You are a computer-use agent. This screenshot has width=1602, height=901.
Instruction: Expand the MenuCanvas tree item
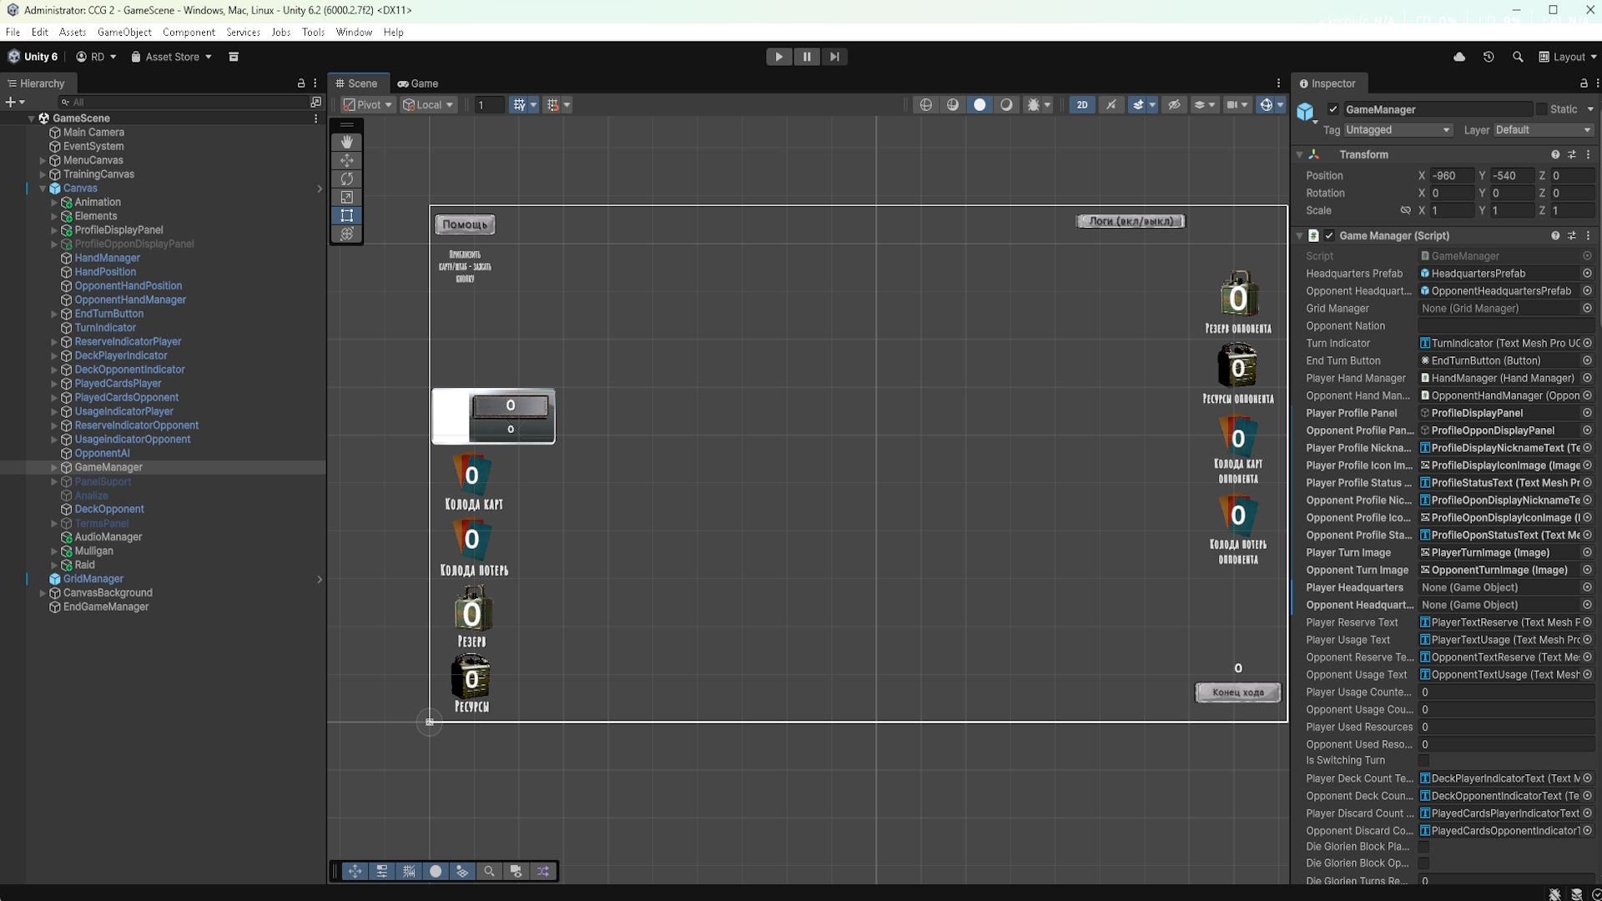pos(43,160)
